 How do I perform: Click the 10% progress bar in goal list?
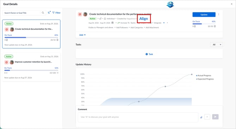pos(31,70)
